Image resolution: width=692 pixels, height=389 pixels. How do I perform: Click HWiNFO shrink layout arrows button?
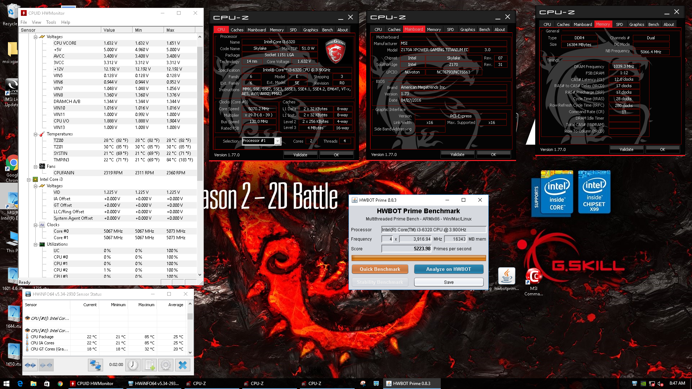pyautogui.click(x=46, y=365)
